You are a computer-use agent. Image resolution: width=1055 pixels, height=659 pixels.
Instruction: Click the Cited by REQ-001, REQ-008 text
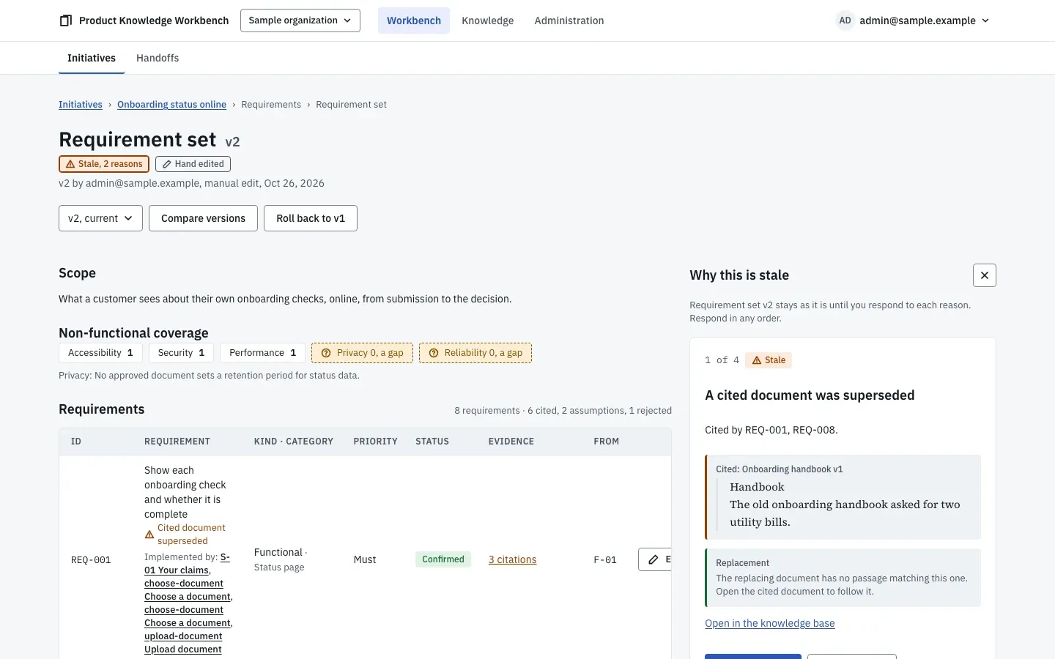tap(771, 430)
